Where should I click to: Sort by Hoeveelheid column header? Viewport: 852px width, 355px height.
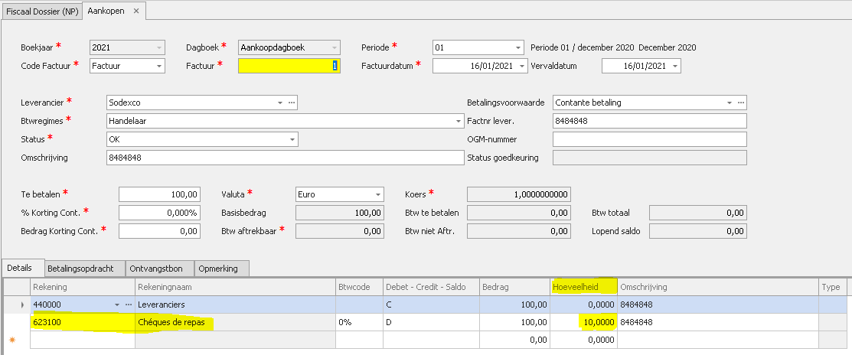tap(583, 287)
